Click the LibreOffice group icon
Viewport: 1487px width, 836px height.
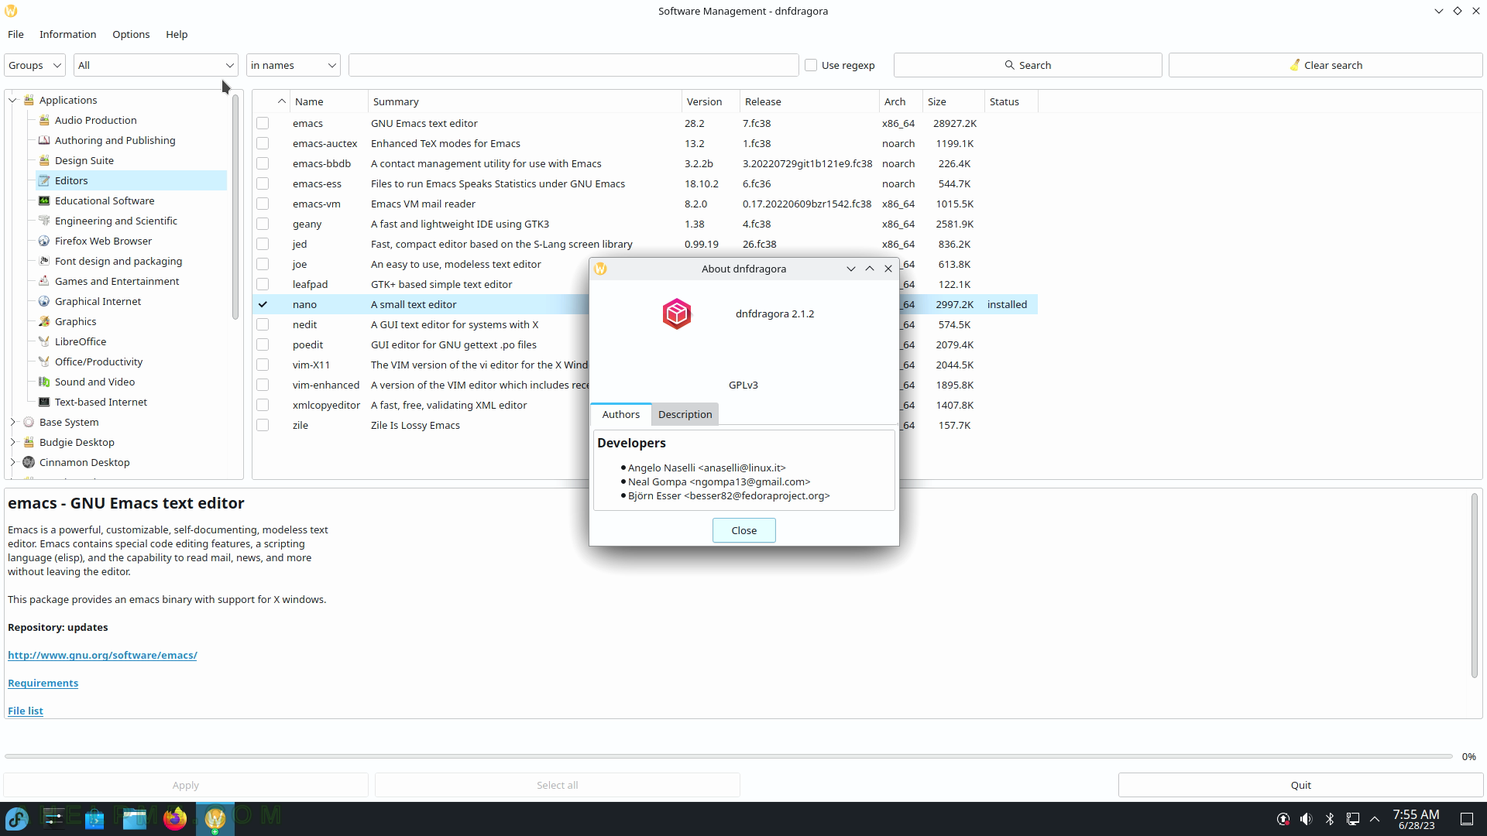pos(44,341)
